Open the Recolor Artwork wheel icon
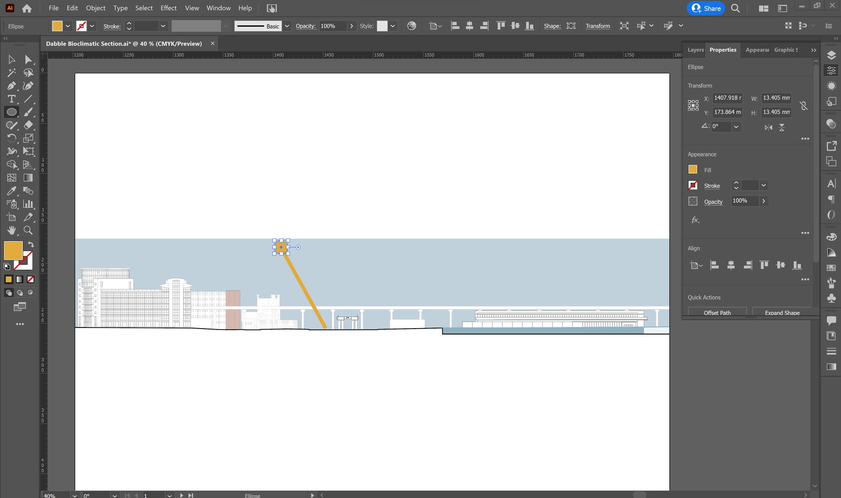 coord(411,26)
